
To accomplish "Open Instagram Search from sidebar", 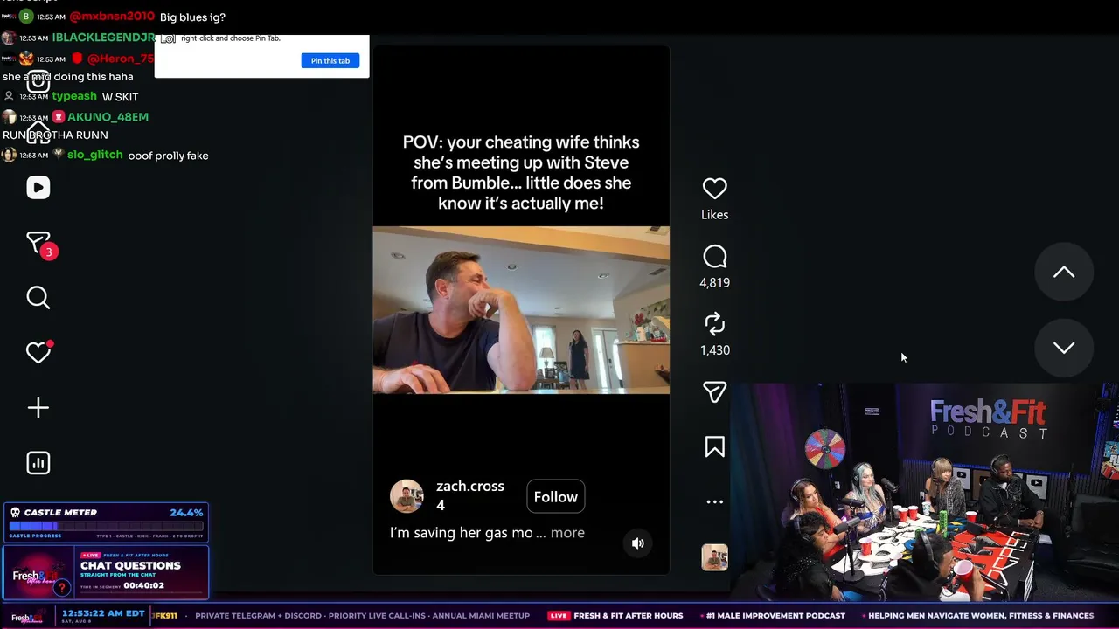I will 38,298.
